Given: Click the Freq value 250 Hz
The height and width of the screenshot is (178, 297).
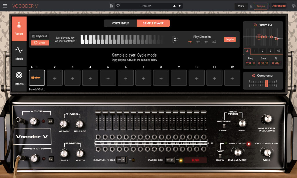Looking at the screenshot, I should (250, 63).
